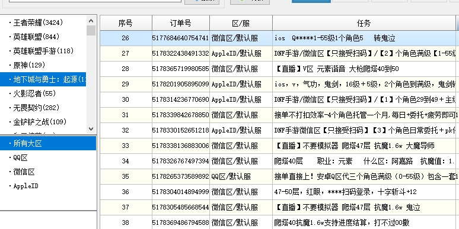
Task: Filter orders by 微信区
Action: [x=24, y=172]
